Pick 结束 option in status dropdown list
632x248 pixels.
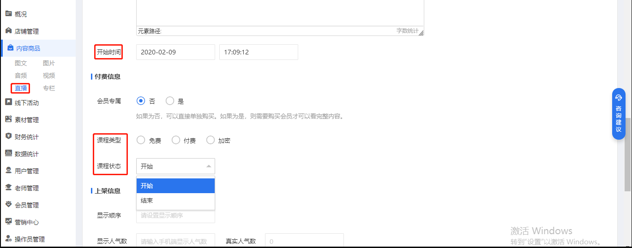[x=175, y=201]
